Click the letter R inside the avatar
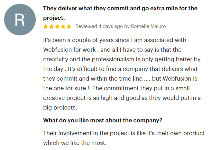 pyautogui.click(x=20, y=20)
